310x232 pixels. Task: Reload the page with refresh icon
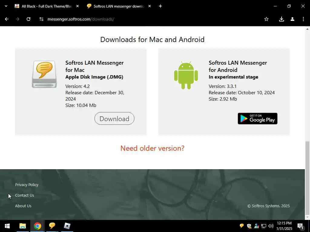[28, 19]
